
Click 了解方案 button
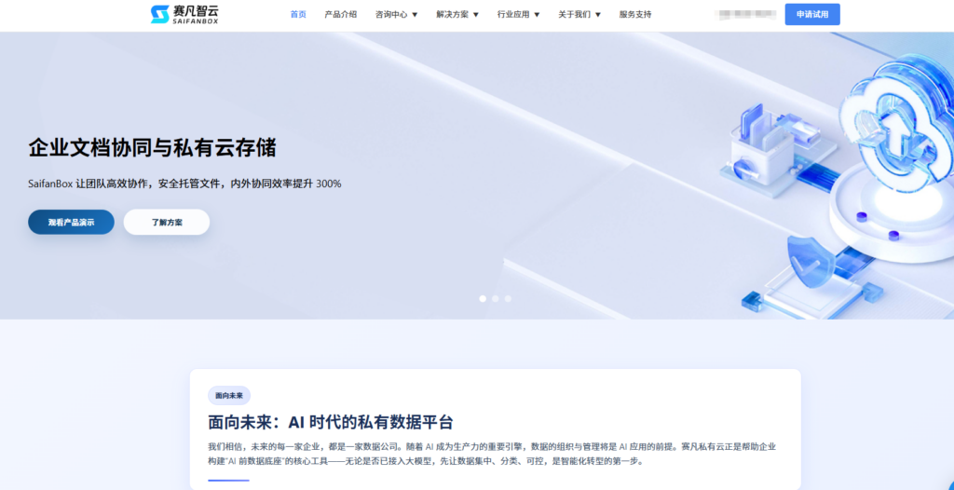167,222
